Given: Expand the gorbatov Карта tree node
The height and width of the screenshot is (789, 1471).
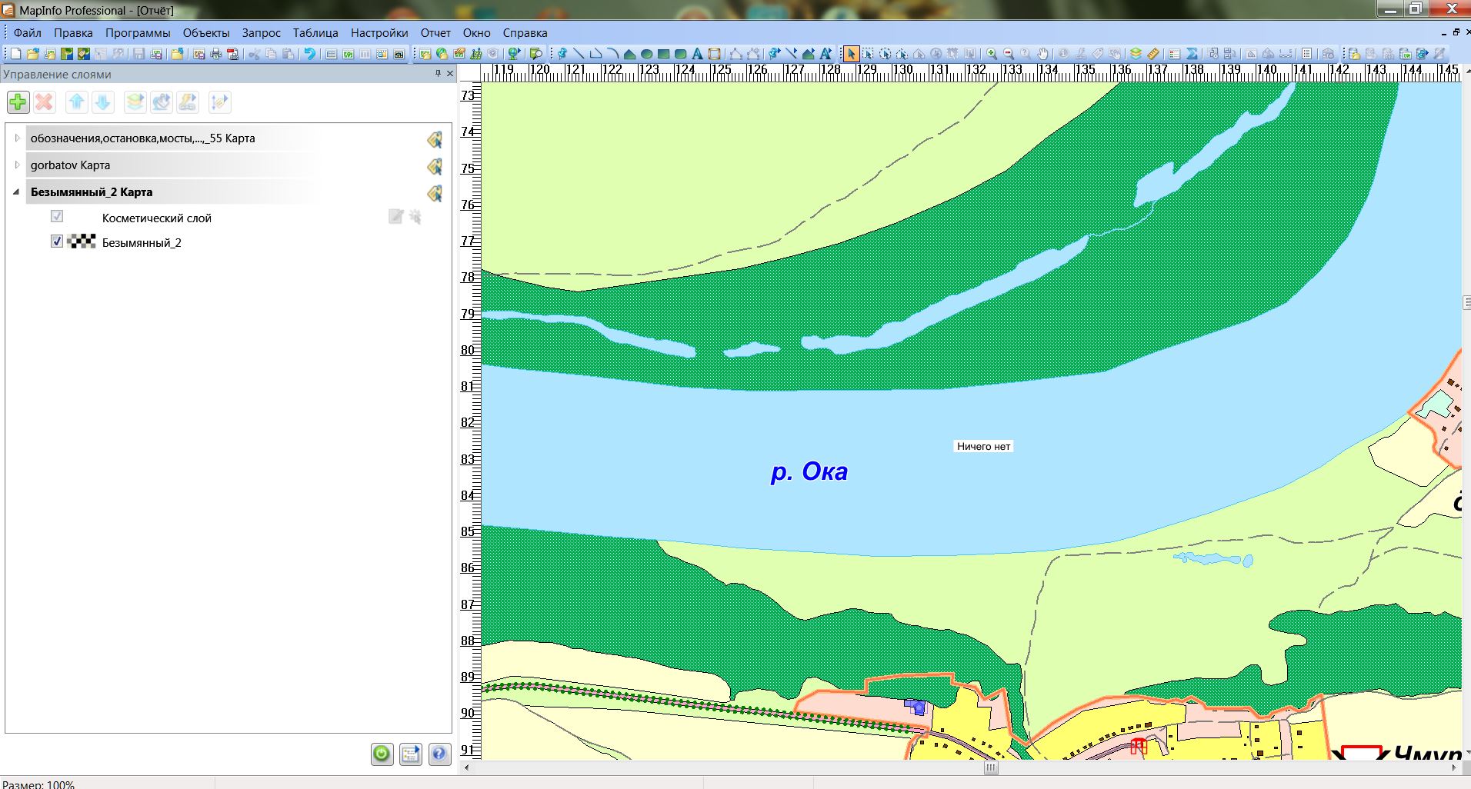Looking at the screenshot, I should tap(17, 165).
